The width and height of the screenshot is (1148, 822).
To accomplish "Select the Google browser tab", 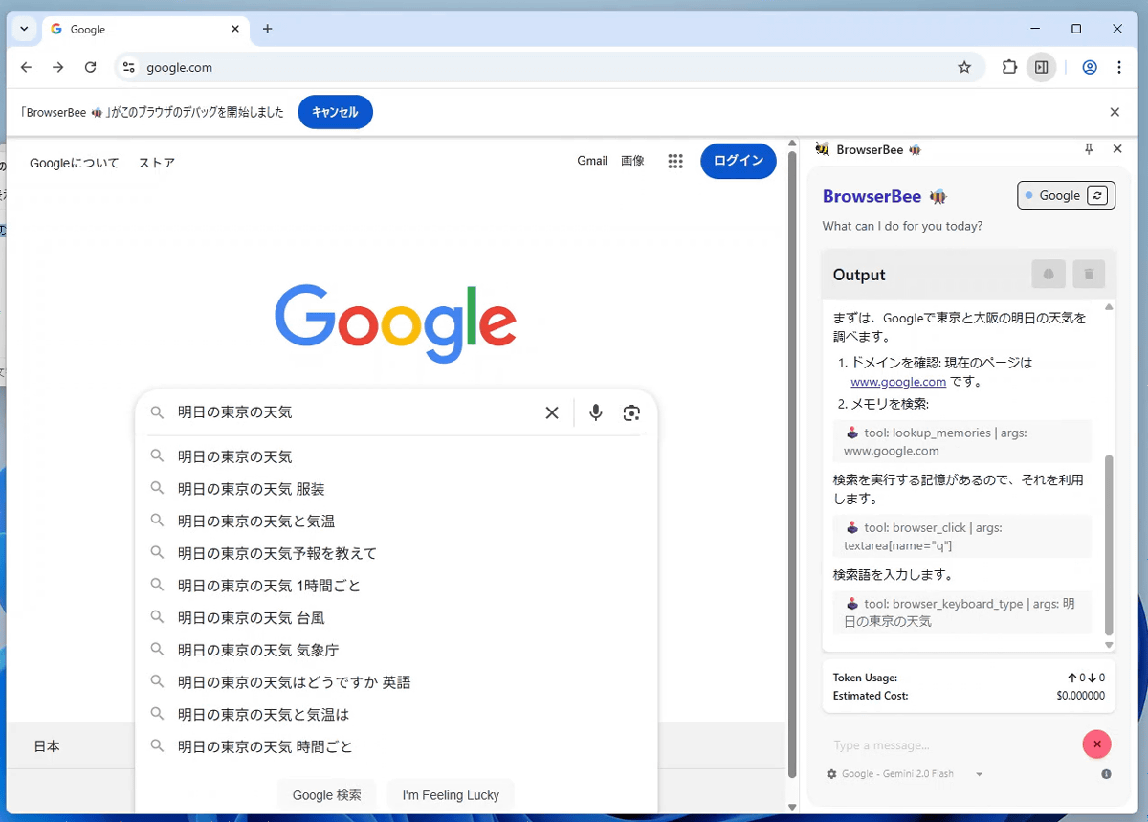I will tap(145, 29).
